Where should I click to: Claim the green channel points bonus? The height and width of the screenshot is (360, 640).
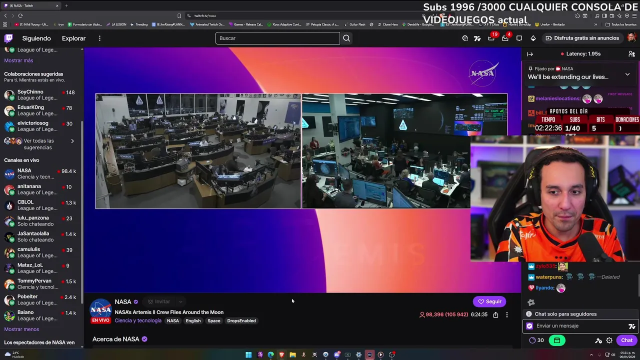pyautogui.click(x=556, y=340)
